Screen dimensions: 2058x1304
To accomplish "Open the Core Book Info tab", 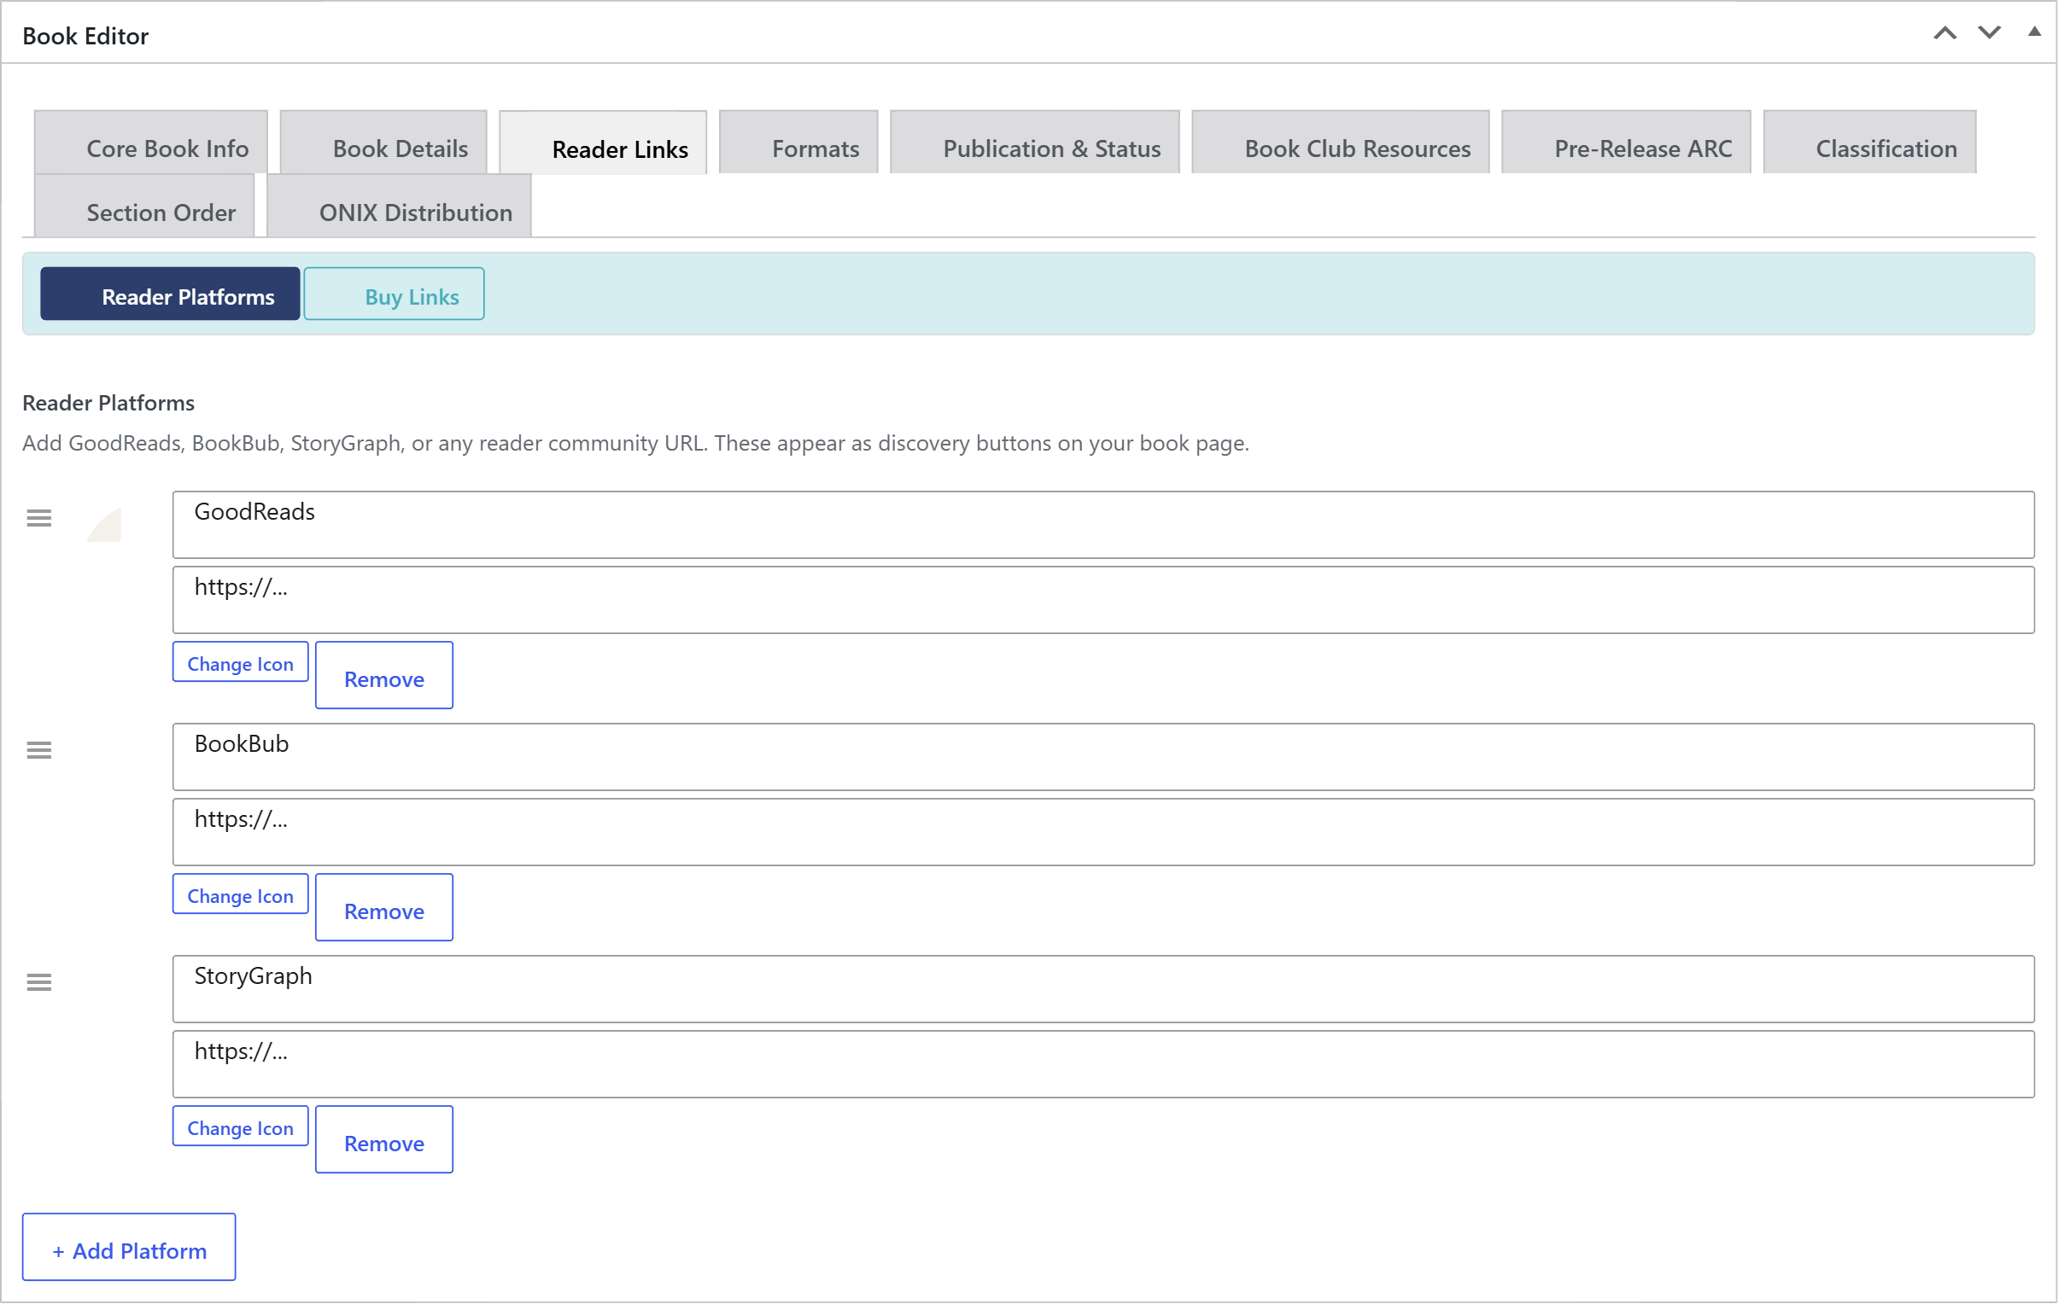I will coord(151,143).
